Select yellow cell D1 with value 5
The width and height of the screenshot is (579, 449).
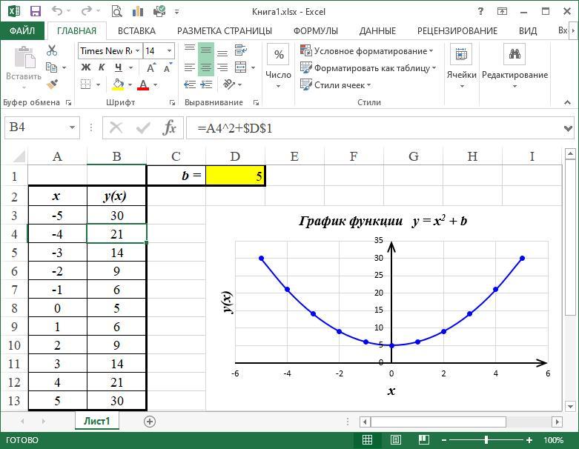coord(235,176)
